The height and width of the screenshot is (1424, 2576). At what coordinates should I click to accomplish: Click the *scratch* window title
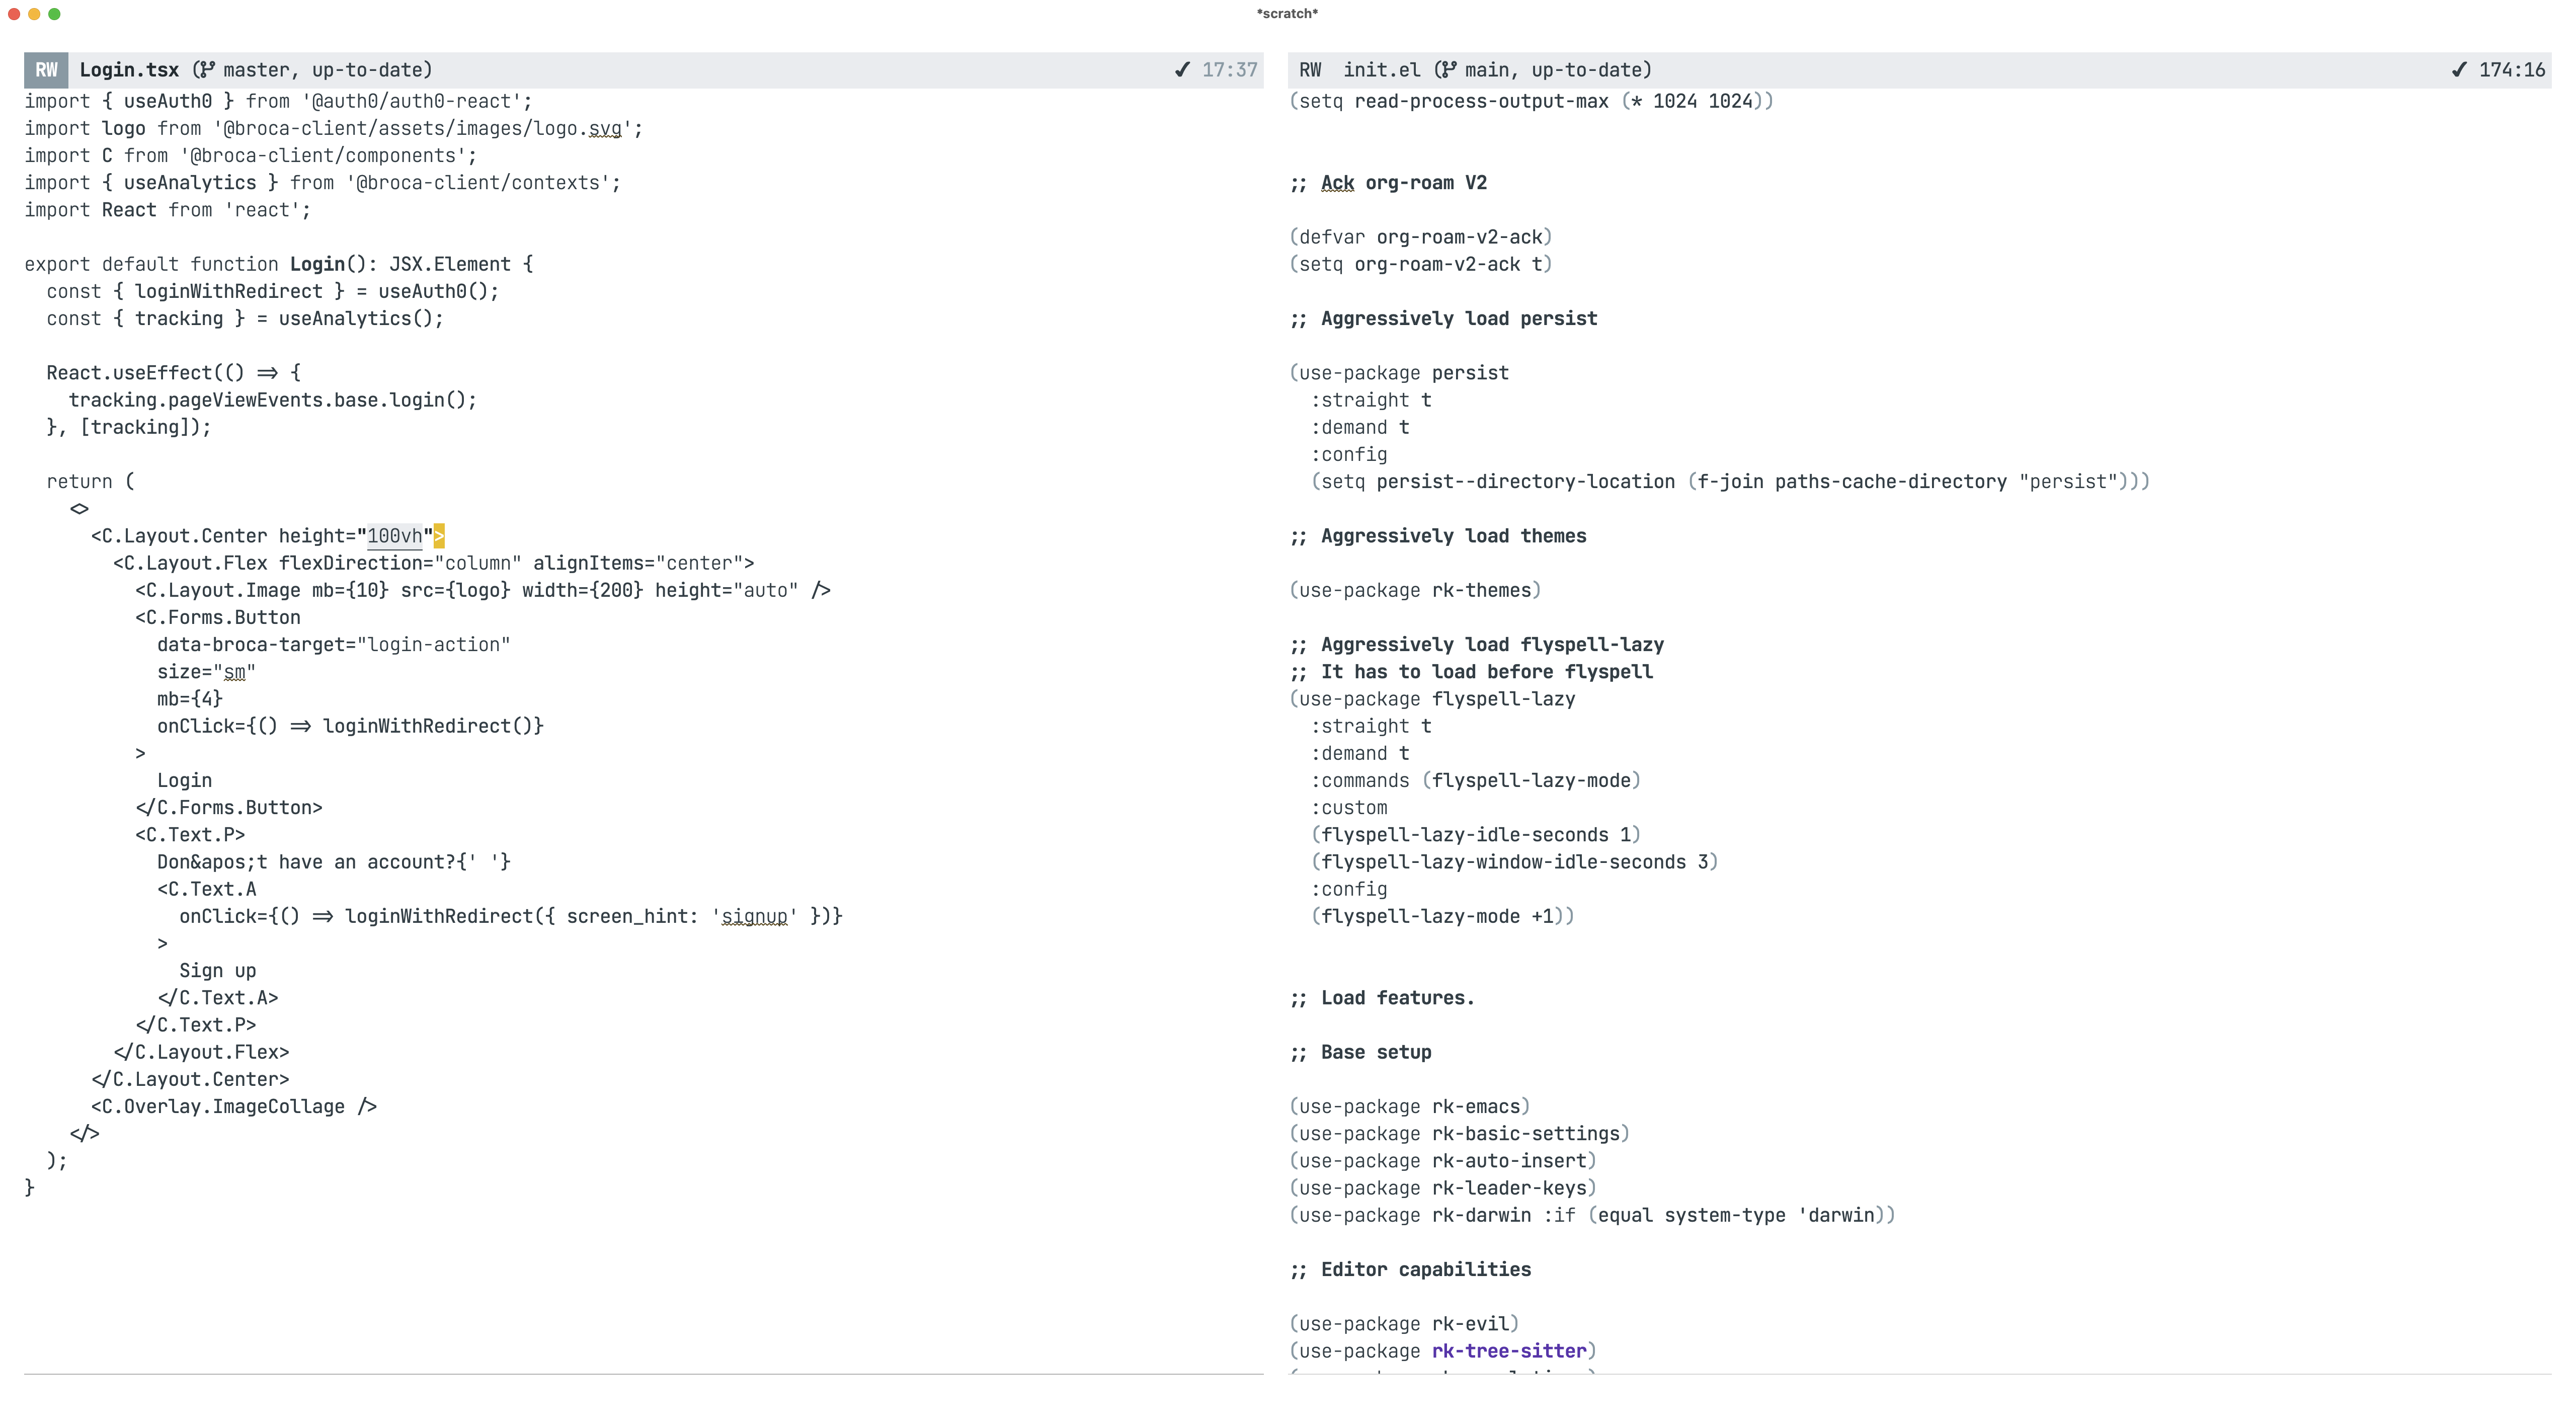tap(1287, 13)
